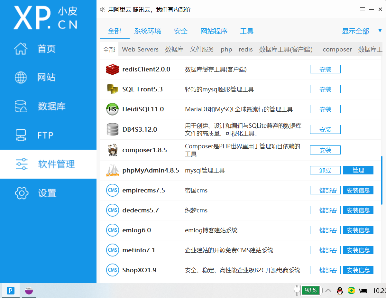
Task: Click the phpMyAdmin4.8.5 sailboat icon
Action: tap(113, 170)
